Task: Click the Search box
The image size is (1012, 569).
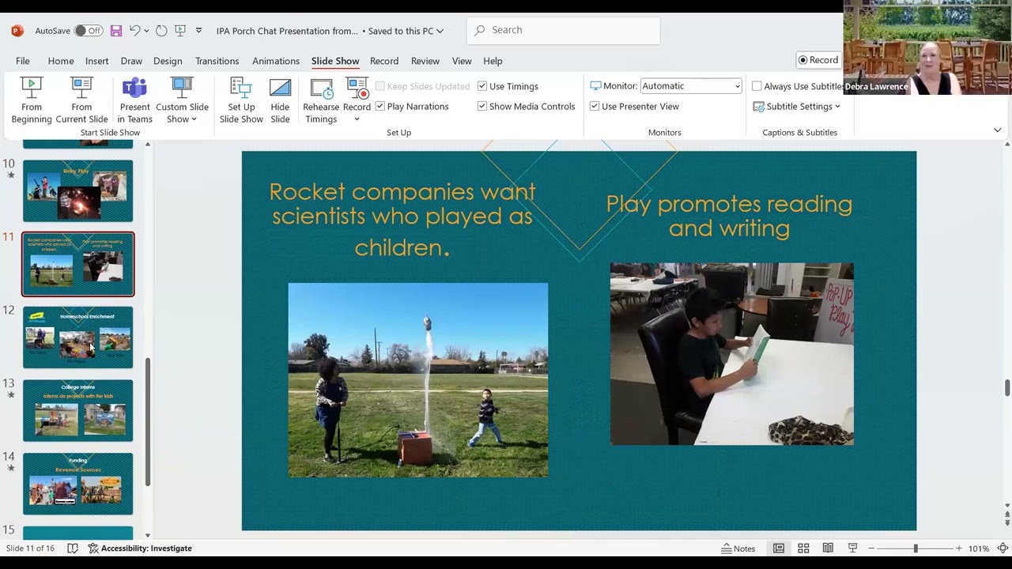Action: tap(564, 30)
